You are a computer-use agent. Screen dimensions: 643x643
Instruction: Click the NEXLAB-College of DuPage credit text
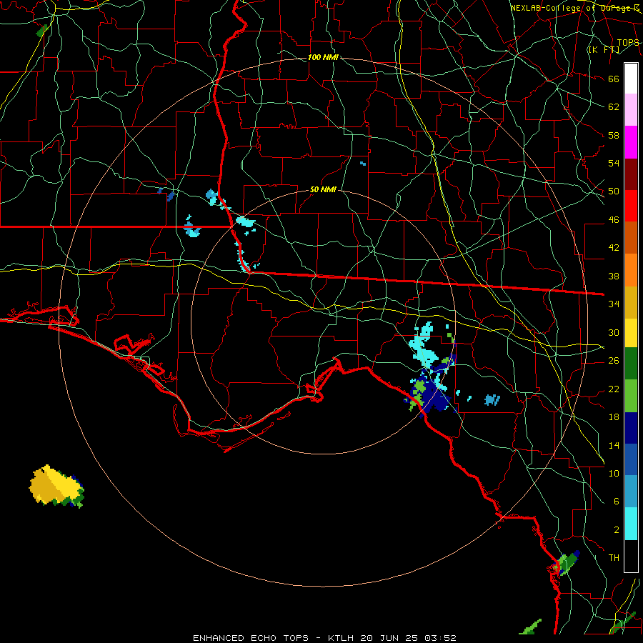(x=575, y=8)
